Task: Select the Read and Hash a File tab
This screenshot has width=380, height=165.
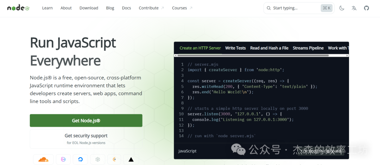Action: 269,48
